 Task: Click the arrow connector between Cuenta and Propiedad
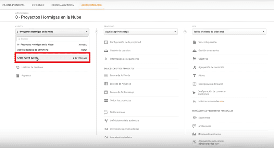pos(97,32)
